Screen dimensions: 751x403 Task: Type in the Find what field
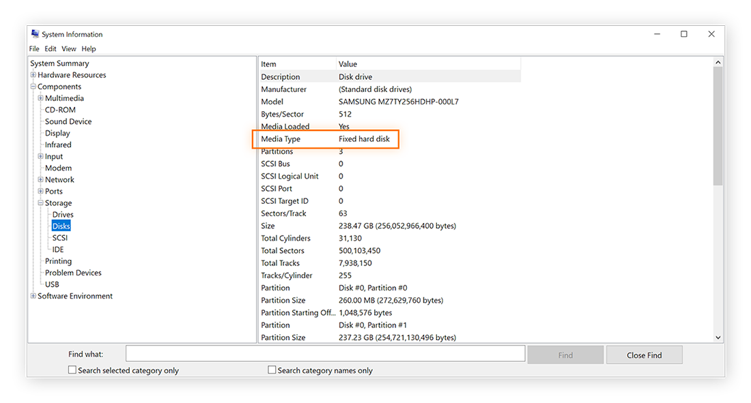pos(324,353)
